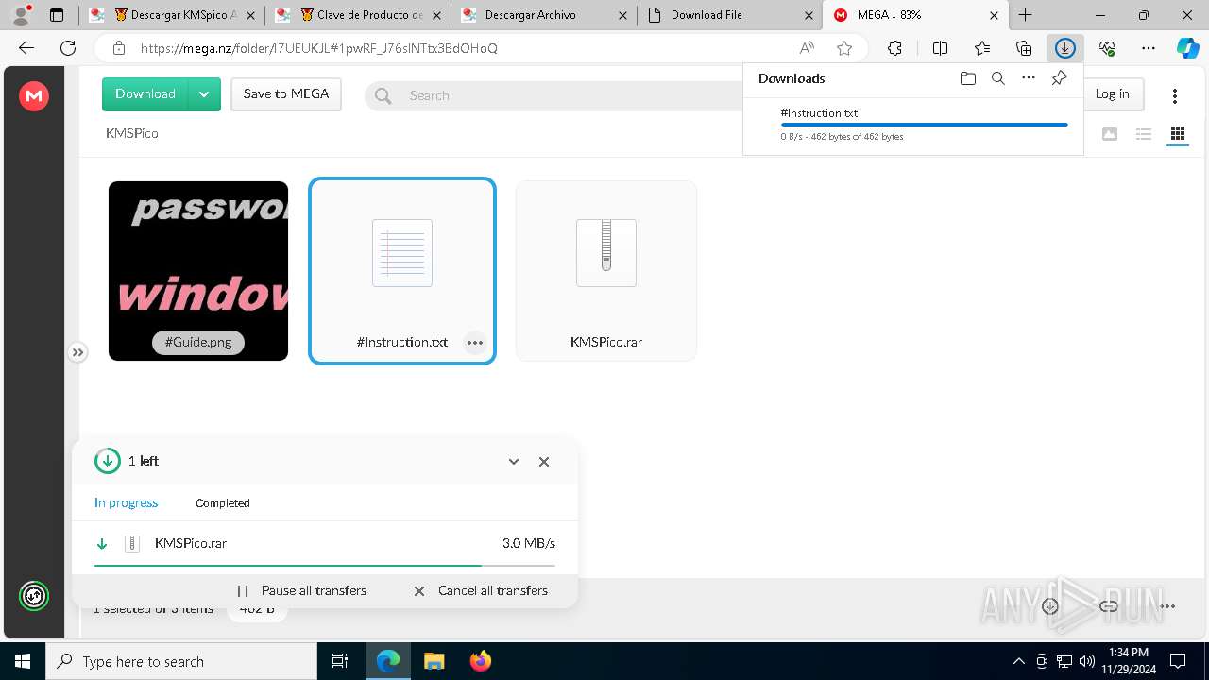Select the #Guide.png thumbnail
The width and height of the screenshot is (1209, 680).
point(198,271)
